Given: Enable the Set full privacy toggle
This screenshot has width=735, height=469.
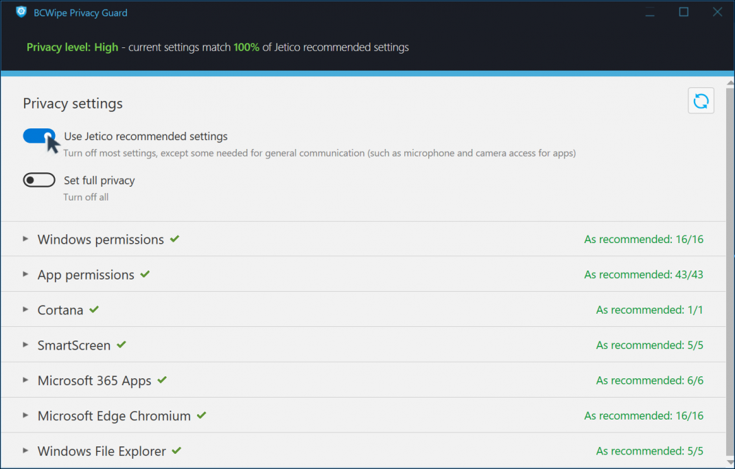Looking at the screenshot, I should click(39, 181).
